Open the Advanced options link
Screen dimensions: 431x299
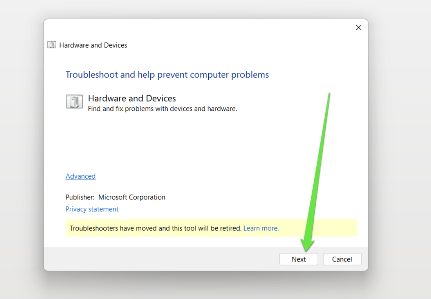point(80,176)
